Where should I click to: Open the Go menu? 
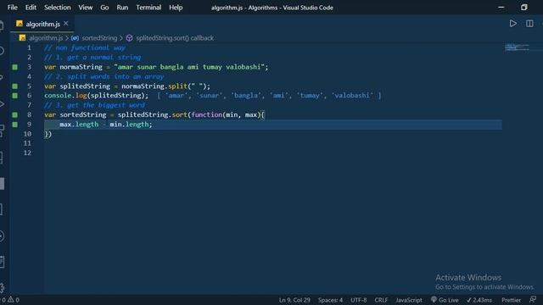104,8
